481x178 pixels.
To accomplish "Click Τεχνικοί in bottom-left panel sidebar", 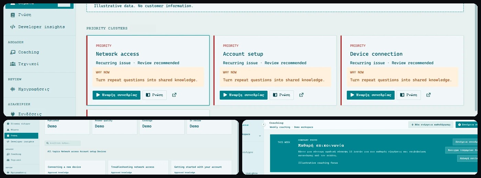I will tap(21, 160).
